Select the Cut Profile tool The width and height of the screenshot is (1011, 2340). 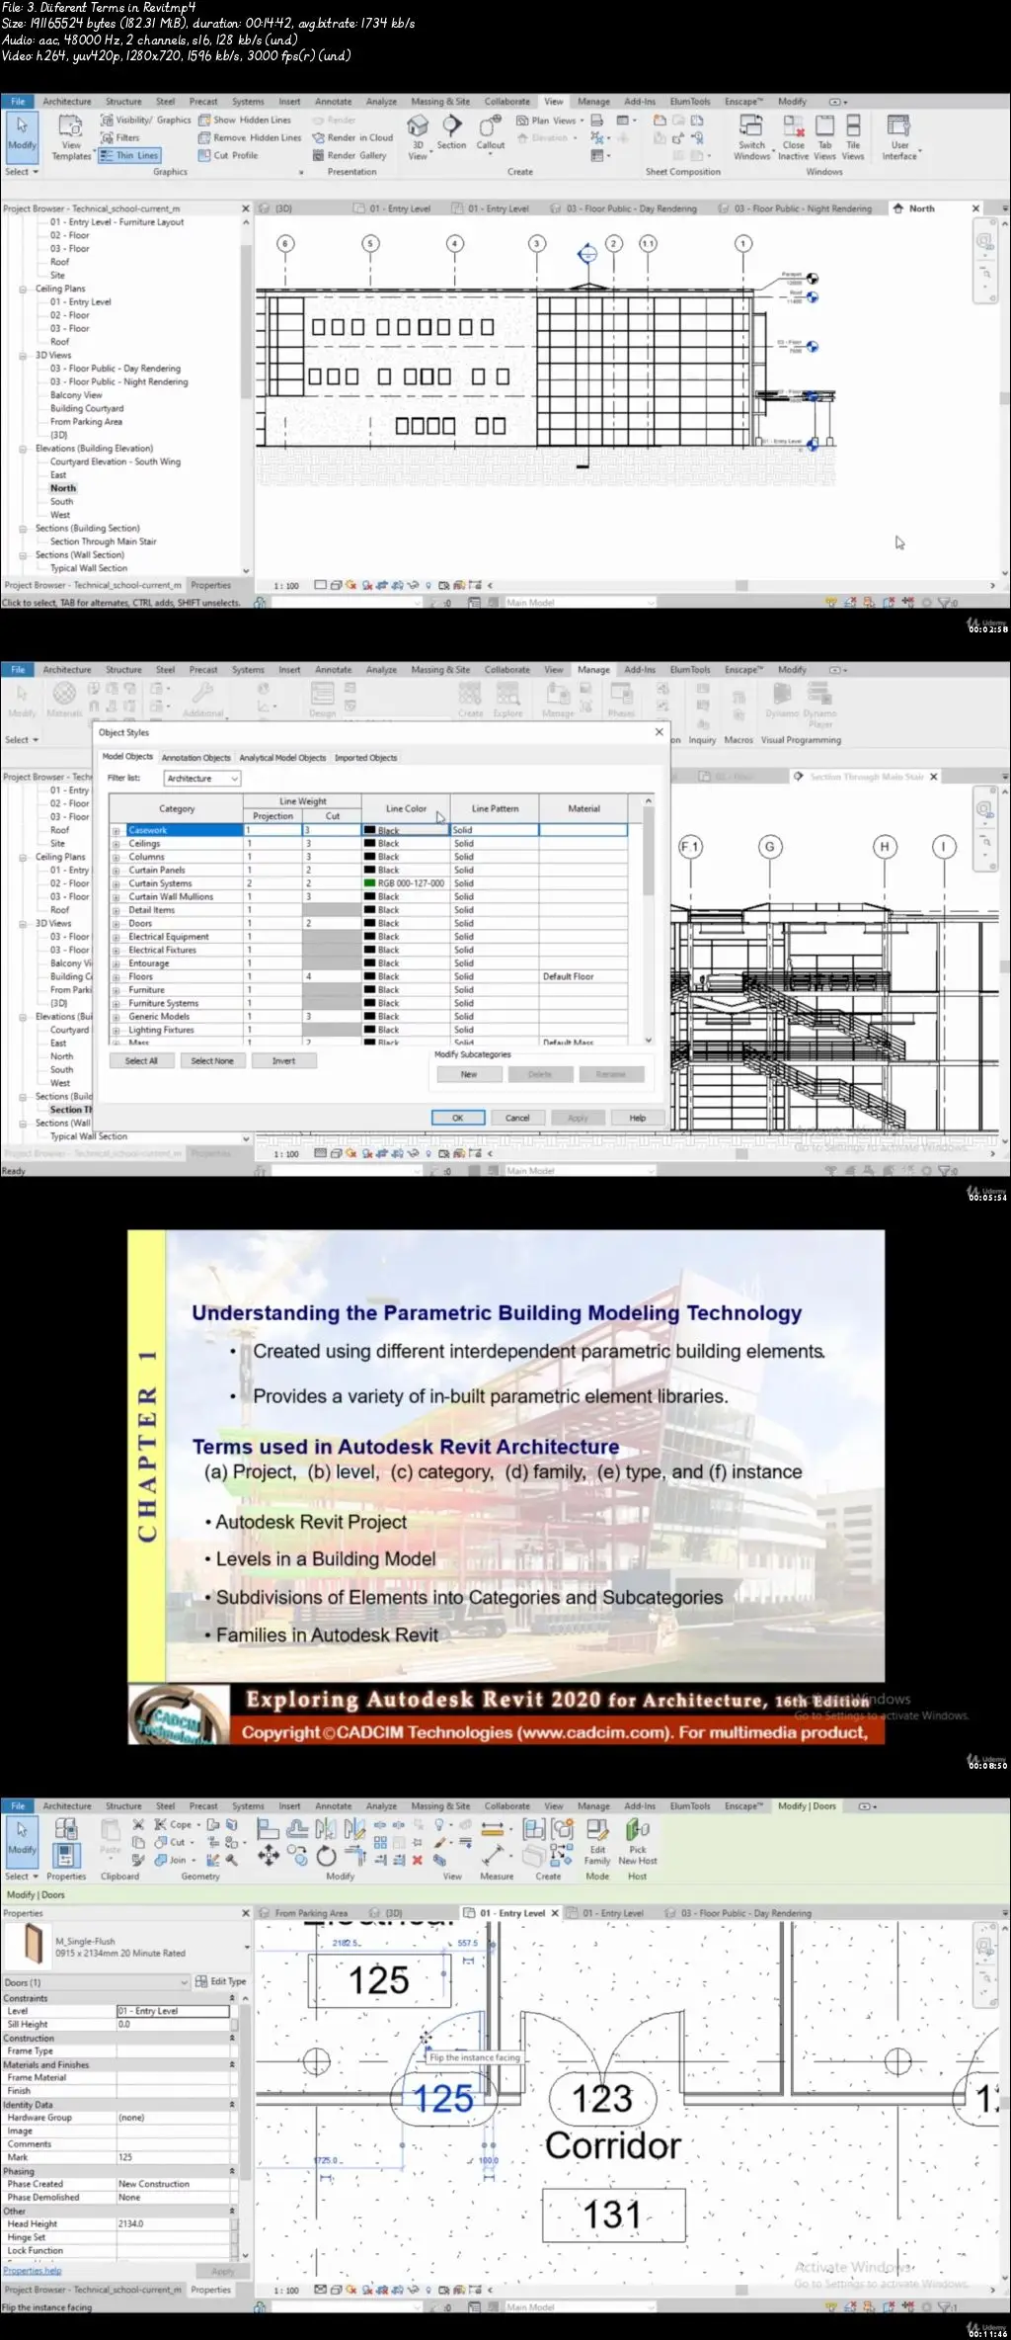228,155
